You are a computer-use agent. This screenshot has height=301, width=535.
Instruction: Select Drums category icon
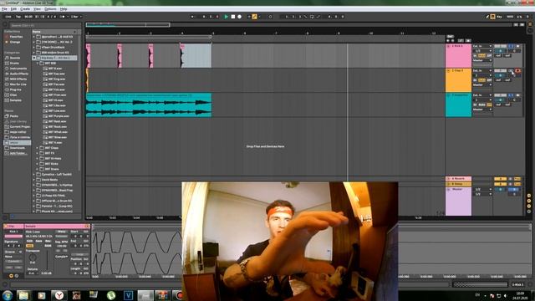click(7, 64)
